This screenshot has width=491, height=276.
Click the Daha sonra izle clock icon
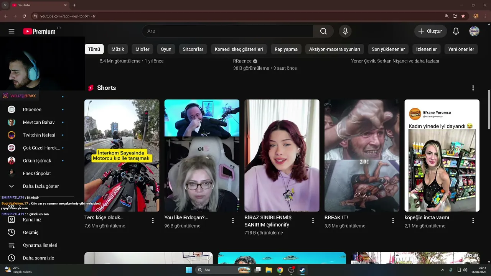(12, 258)
